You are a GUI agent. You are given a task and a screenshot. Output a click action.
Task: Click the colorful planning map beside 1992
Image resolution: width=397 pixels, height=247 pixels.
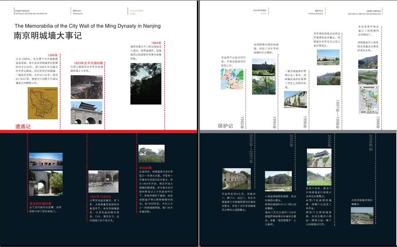pyautogui.click(x=232, y=79)
